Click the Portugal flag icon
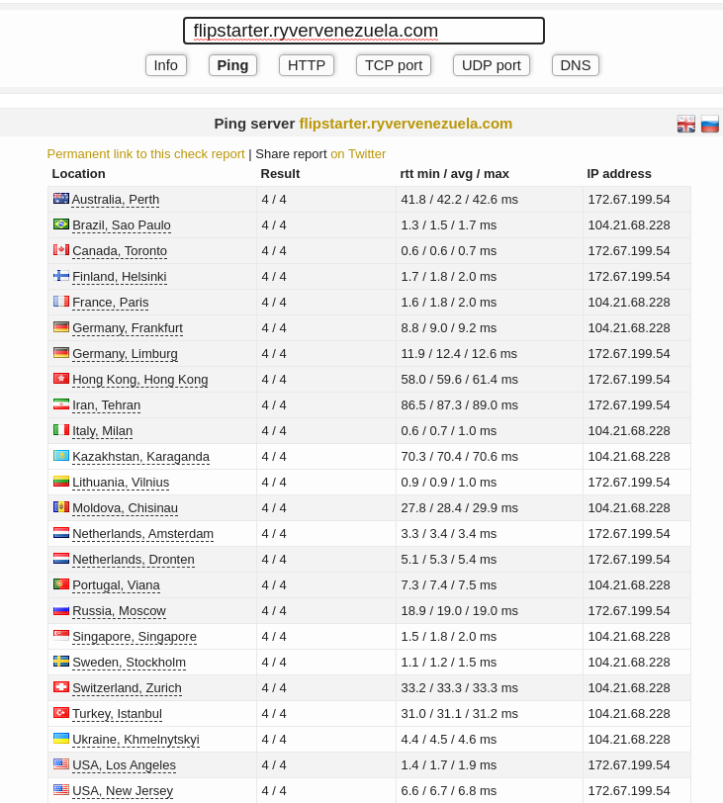 pyautogui.click(x=61, y=583)
